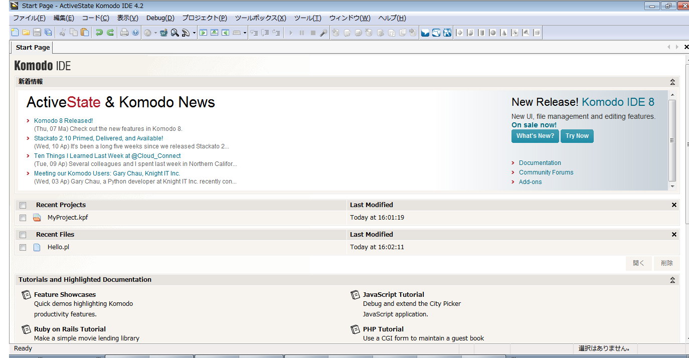Toggle the right pane visibility icon
Viewport: 689px width, 358px height.
[x=225, y=33]
